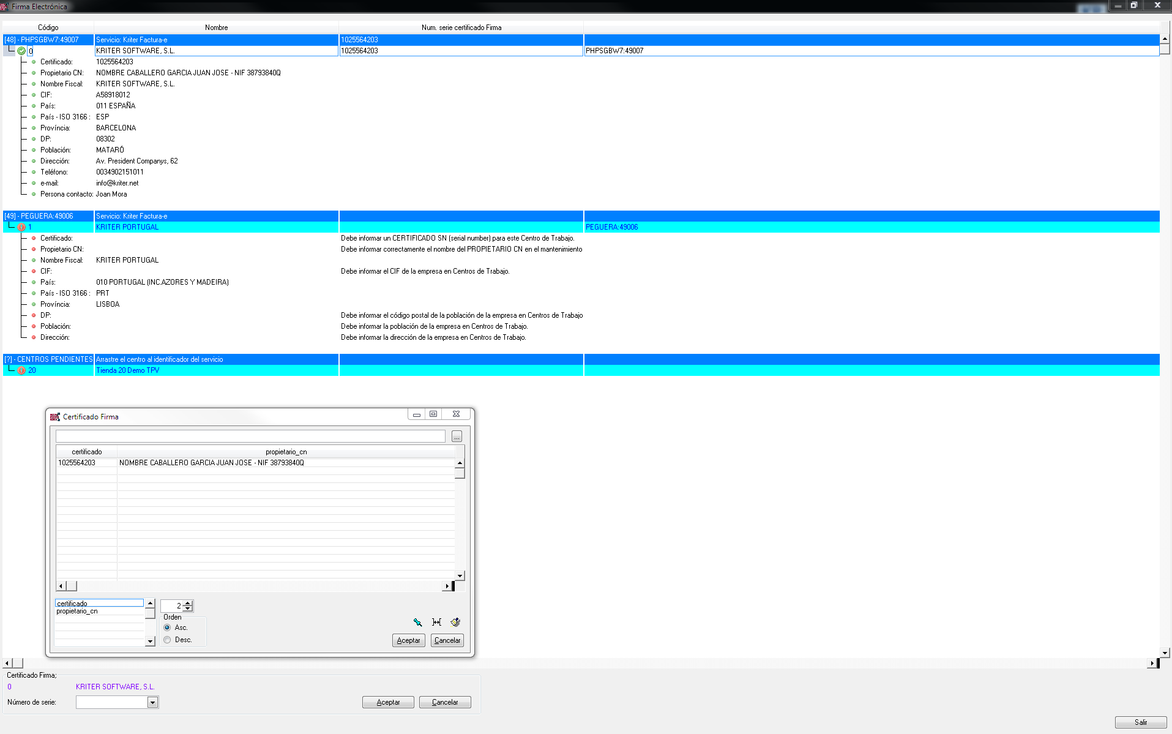Click the search input field in dialog

pyautogui.click(x=250, y=436)
